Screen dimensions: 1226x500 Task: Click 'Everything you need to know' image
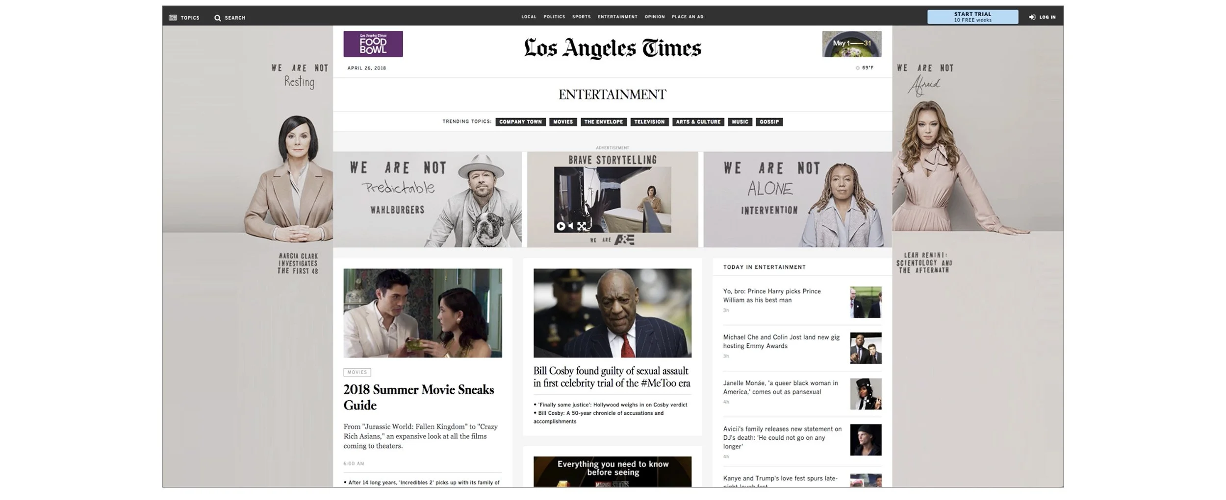(x=613, y=472)
